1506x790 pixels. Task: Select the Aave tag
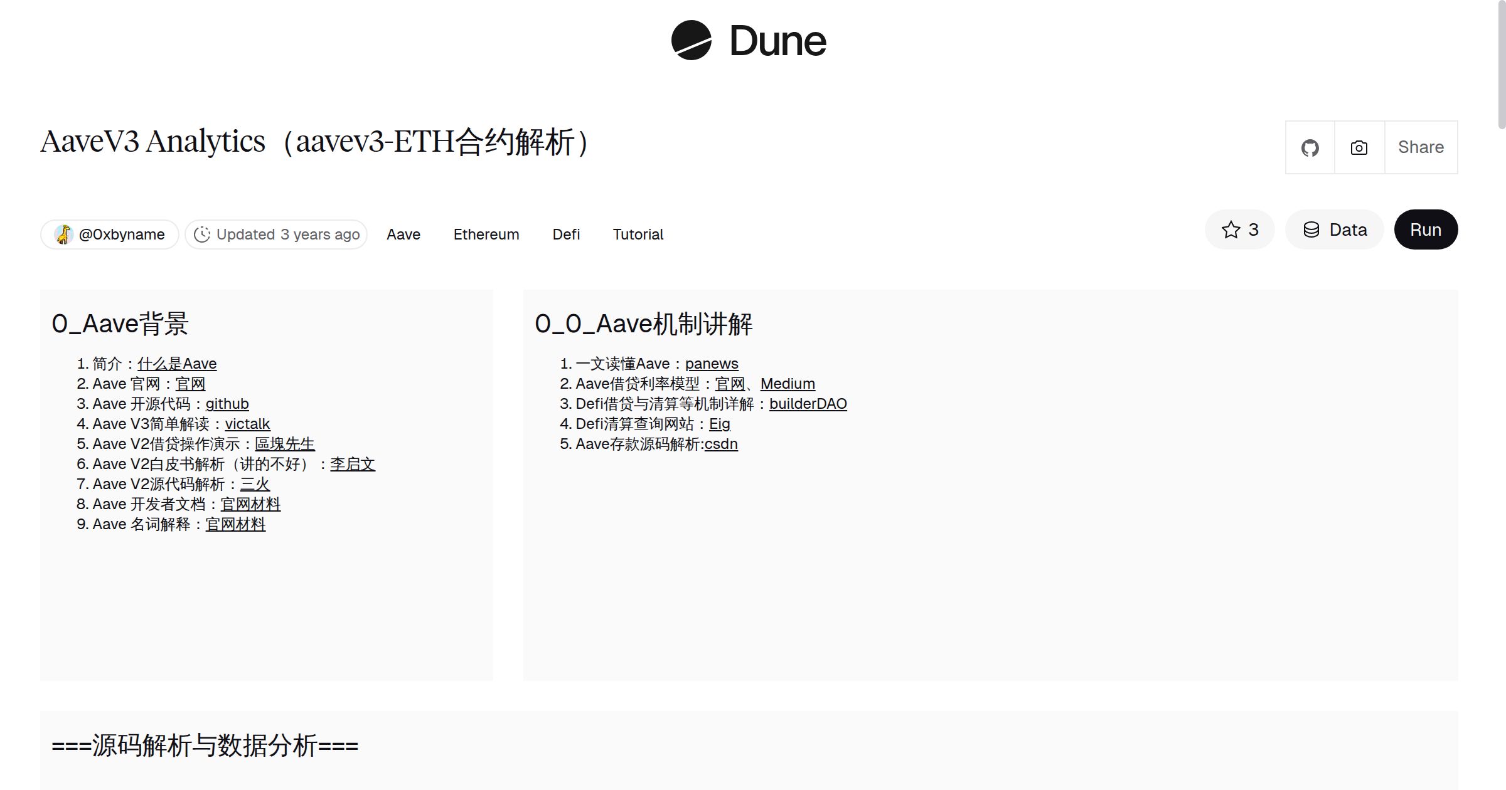tap(403, 234)
